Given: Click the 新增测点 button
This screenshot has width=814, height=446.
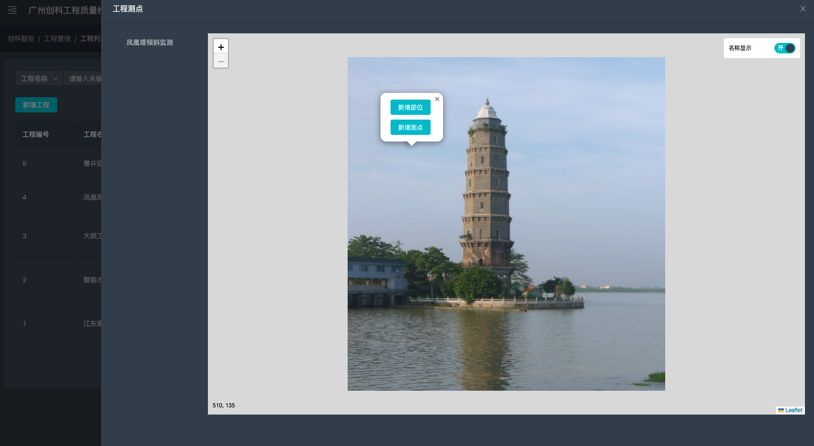Looking at the screenshot, I should (x=410, y=127).
